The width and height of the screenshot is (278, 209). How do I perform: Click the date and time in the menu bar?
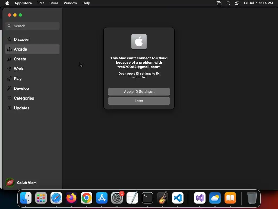coord(258,3)
